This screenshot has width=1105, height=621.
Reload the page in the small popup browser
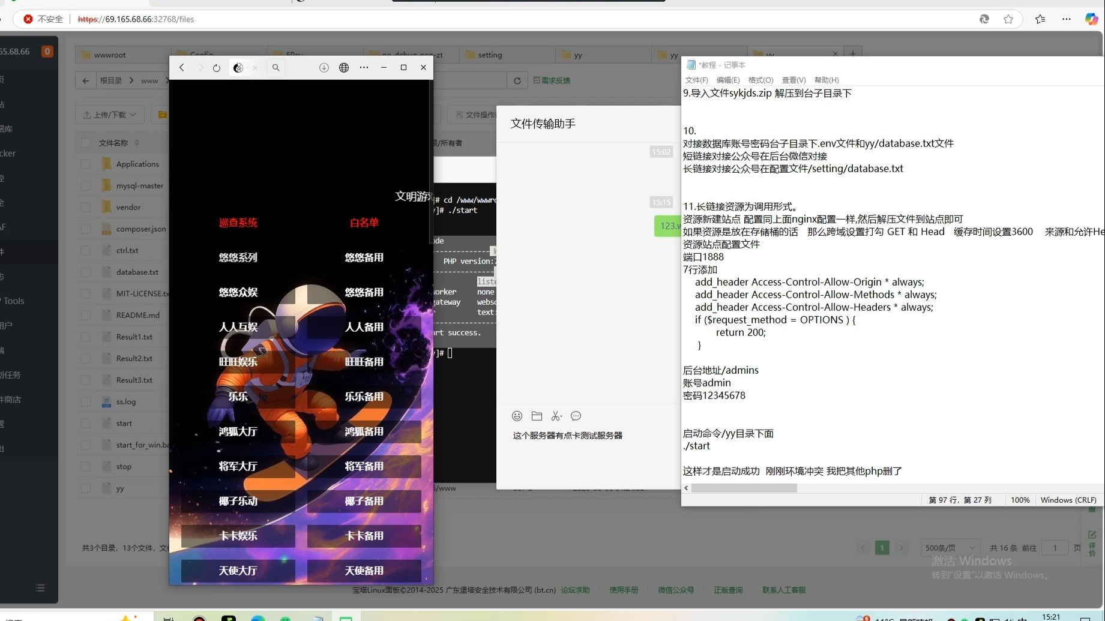(217, 68)
